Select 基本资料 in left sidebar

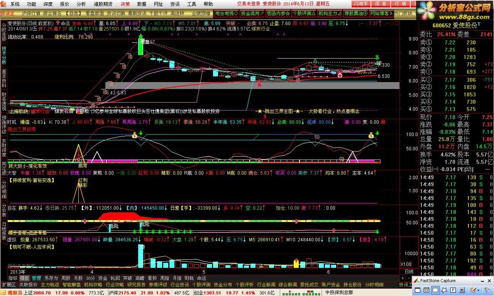coord(3,79)
